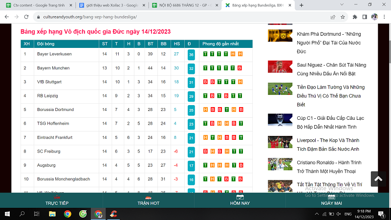The image size is (391, 220).
Task: Click team name Borussia Monchengladbach
Action: click(x=64, y=179)
